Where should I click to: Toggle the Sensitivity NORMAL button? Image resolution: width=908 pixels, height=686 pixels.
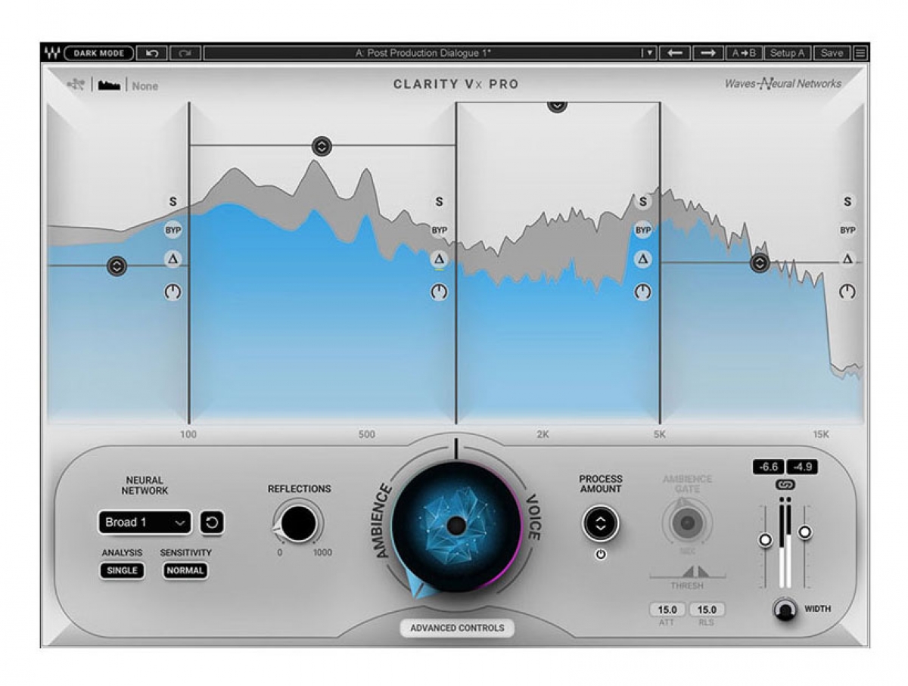point(185,571)
